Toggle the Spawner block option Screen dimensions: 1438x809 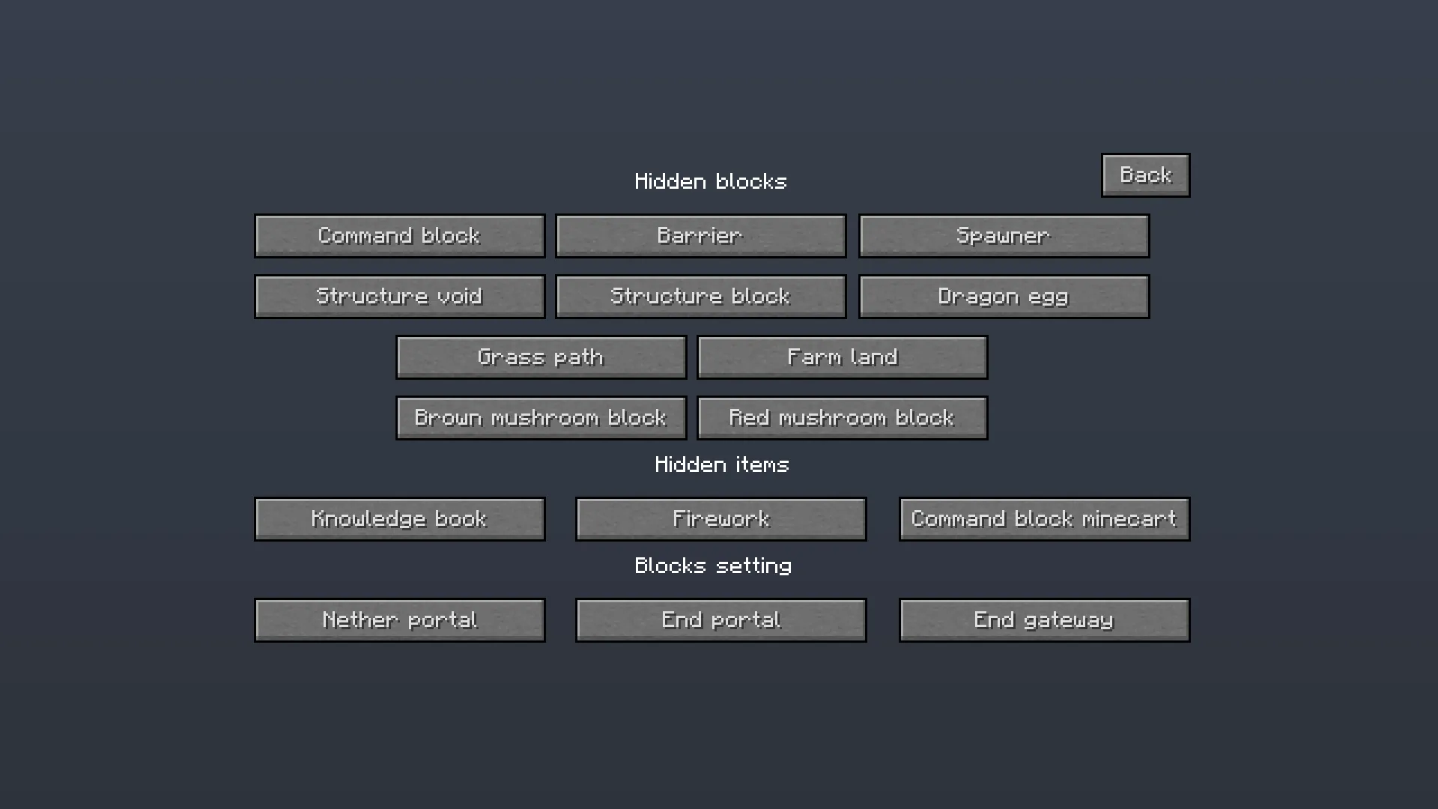[x=1004, y=235]
